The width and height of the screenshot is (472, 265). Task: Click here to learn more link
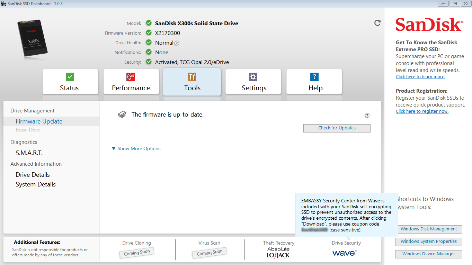click(420, 77)
